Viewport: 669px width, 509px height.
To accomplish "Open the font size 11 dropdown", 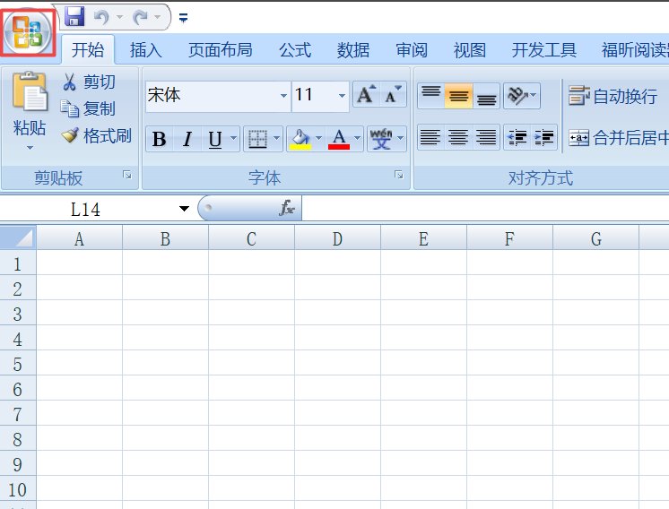I will click(x=342, y=96).
